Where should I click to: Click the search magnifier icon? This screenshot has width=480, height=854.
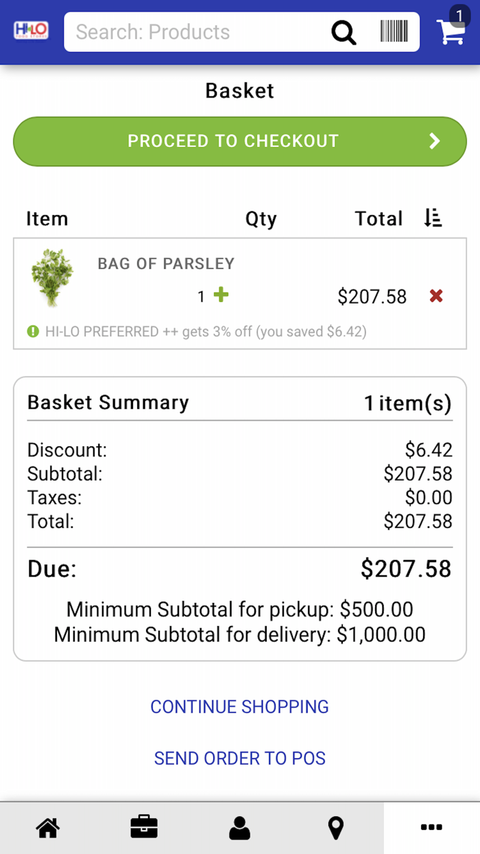coord(344,32)
